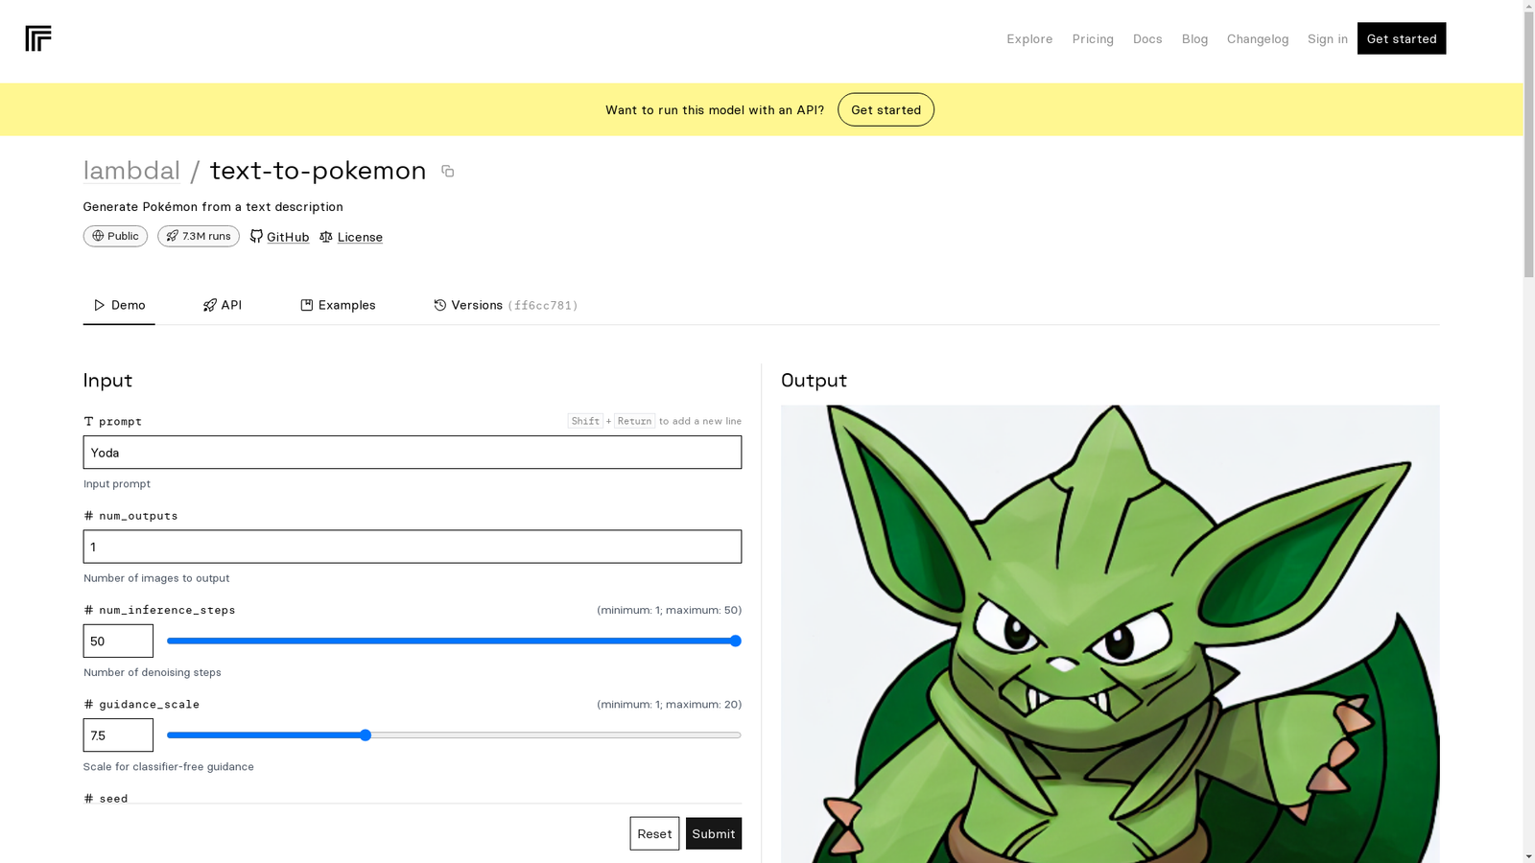Reset the input form

click(x=654, y=833)
